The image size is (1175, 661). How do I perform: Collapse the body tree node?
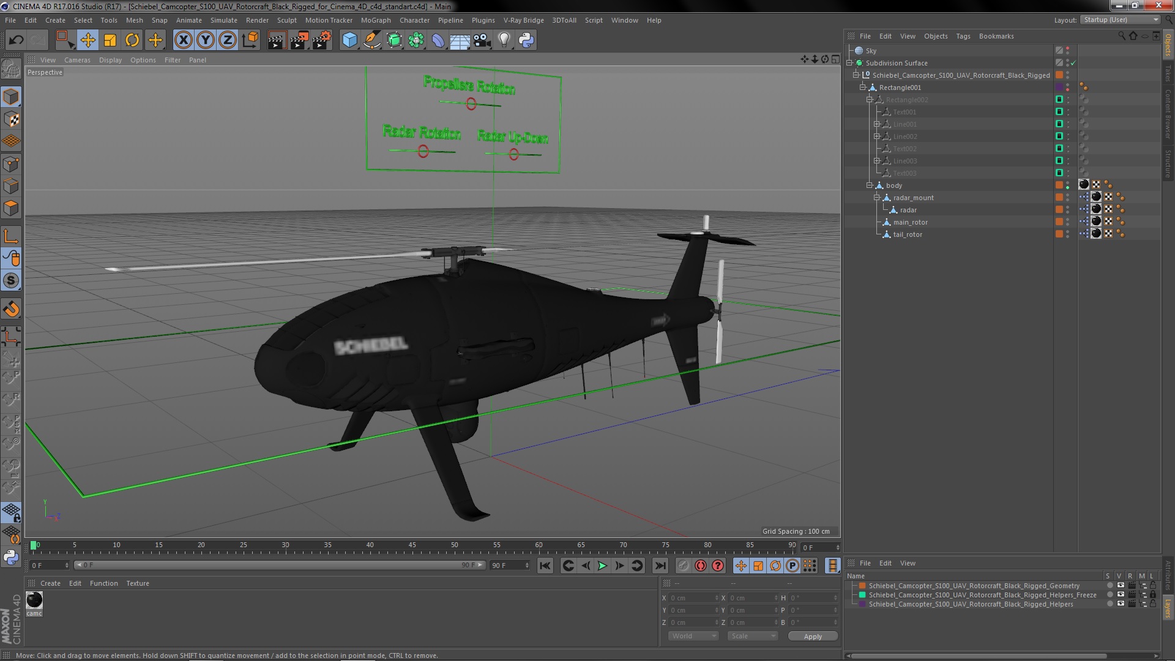[870, 185]
